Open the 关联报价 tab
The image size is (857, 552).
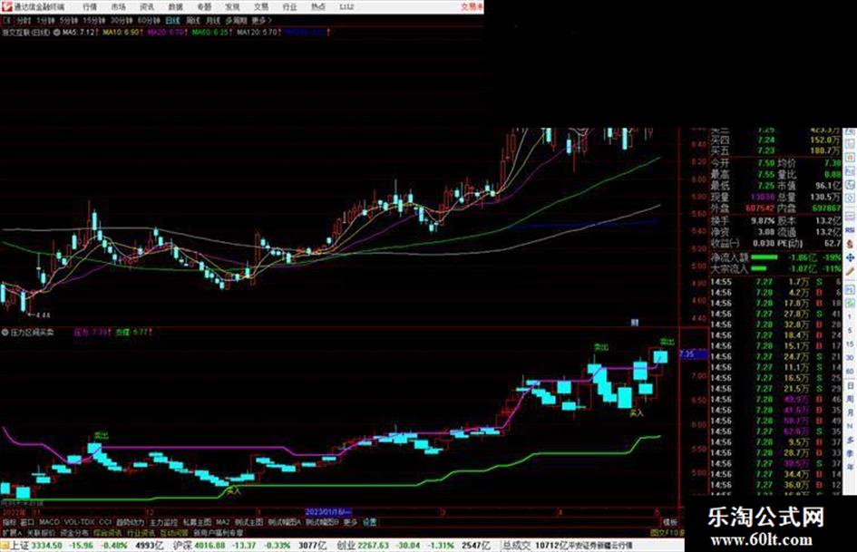coord(41,532)
